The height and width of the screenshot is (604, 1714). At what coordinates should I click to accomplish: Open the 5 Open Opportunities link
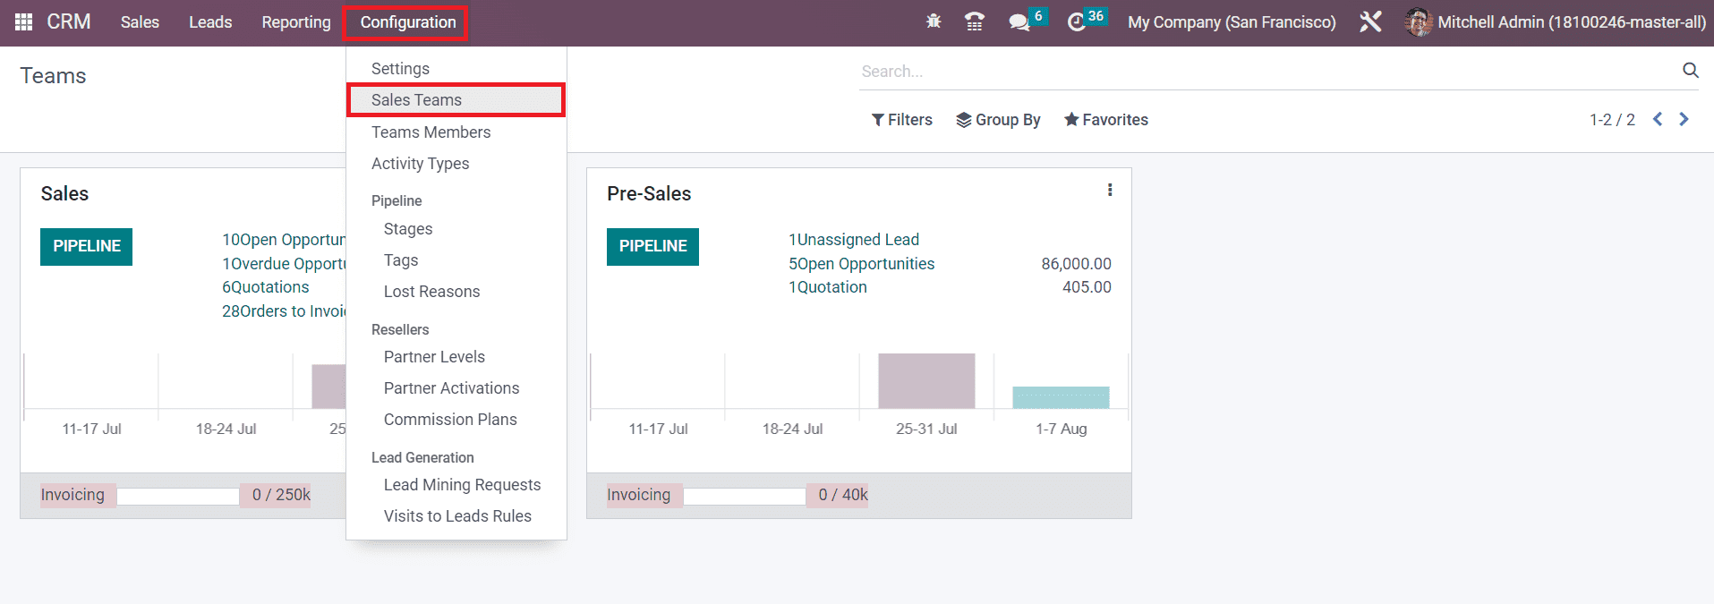(861, 264)
